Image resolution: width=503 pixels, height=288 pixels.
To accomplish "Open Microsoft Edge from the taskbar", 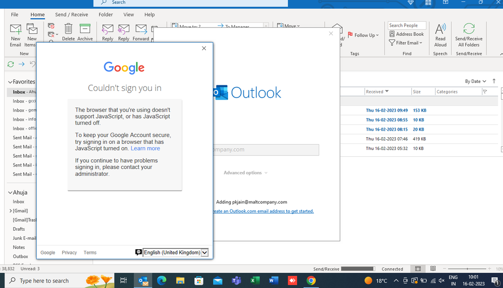I will (162, 280).
